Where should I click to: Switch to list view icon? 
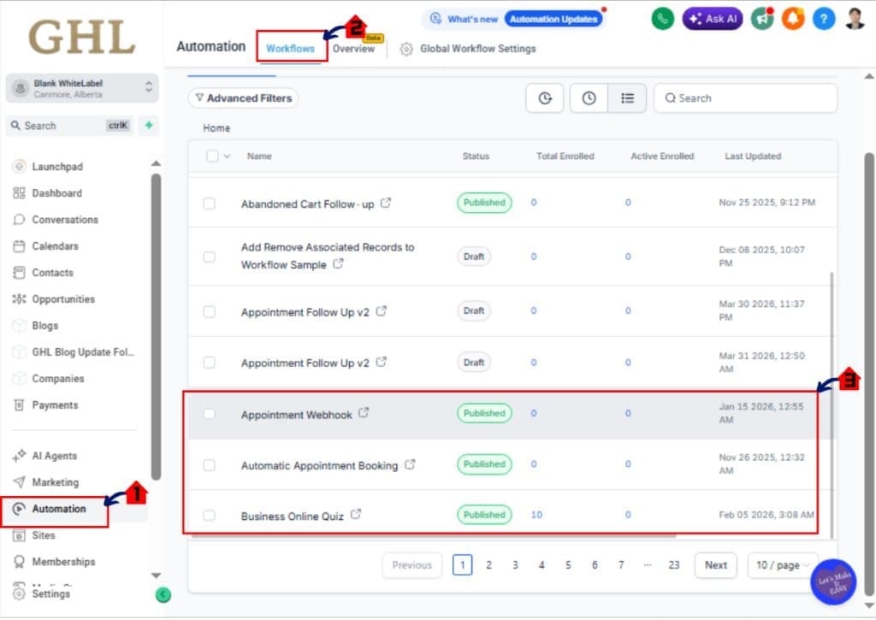pos(627,97)
